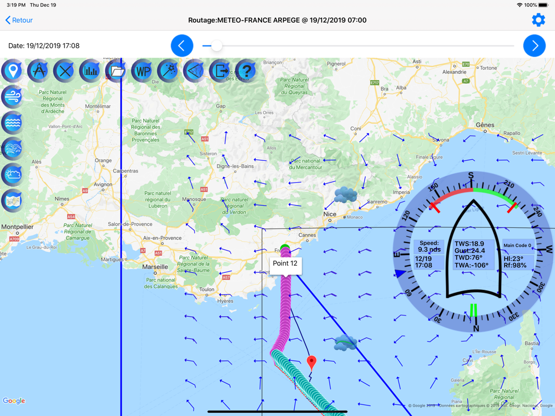Open settings via the gear icon
This screenshot has height=416, width=555.
coord(538,20)
